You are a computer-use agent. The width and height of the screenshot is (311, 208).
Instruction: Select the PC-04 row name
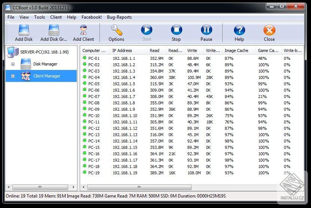[94, 77]
